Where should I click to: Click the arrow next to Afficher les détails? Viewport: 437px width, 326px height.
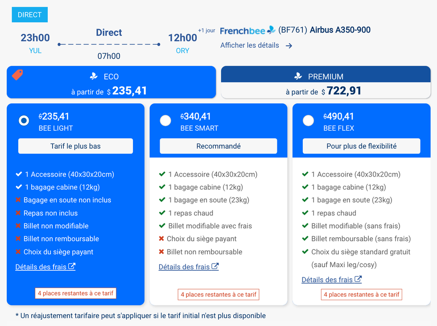[289, 45]
